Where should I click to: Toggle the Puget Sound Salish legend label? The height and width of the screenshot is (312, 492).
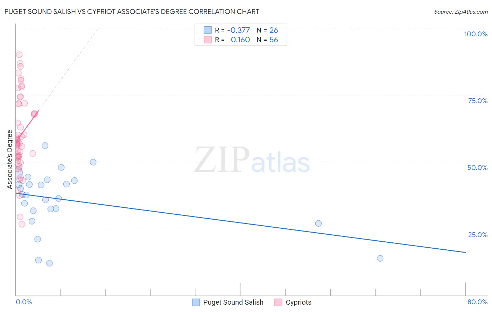coord(233,302)
